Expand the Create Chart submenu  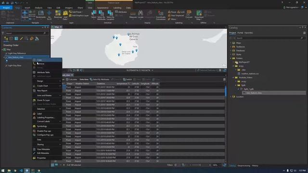47,86
